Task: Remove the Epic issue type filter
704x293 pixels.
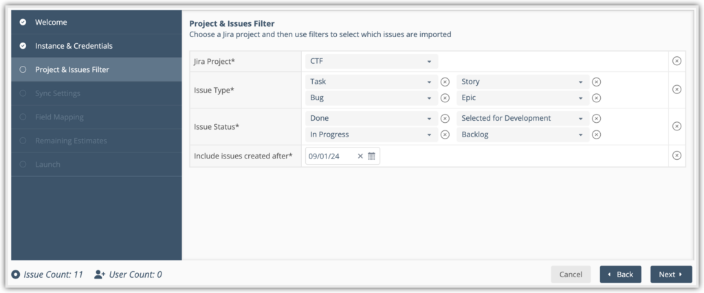Action: (596, 98)
